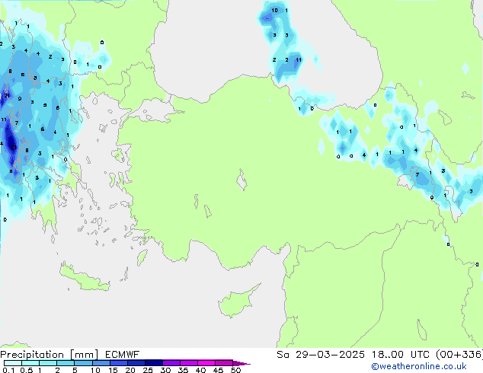Click the above-50 mm arrow end of legend
The image size is (483, 373).
coord(241,363)
